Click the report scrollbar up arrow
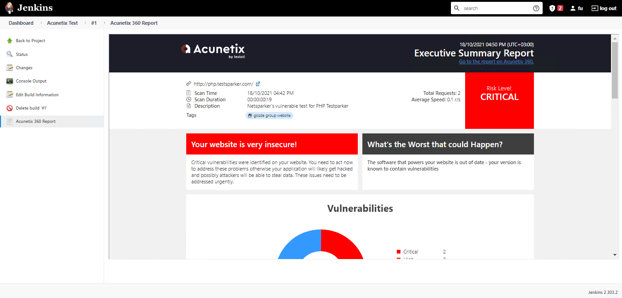Image resolution: width=622 pixels, height=298 pixels. [x=615, y=39]
